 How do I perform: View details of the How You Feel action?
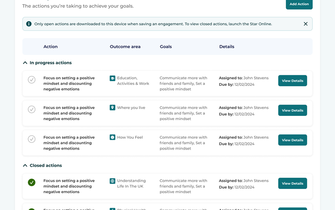coord(292,140)
